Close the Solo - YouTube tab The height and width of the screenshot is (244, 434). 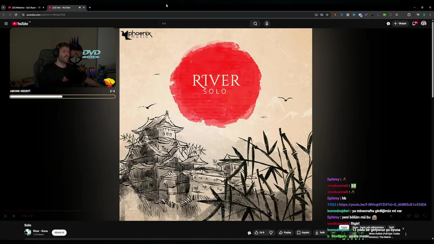coord(84,7)
